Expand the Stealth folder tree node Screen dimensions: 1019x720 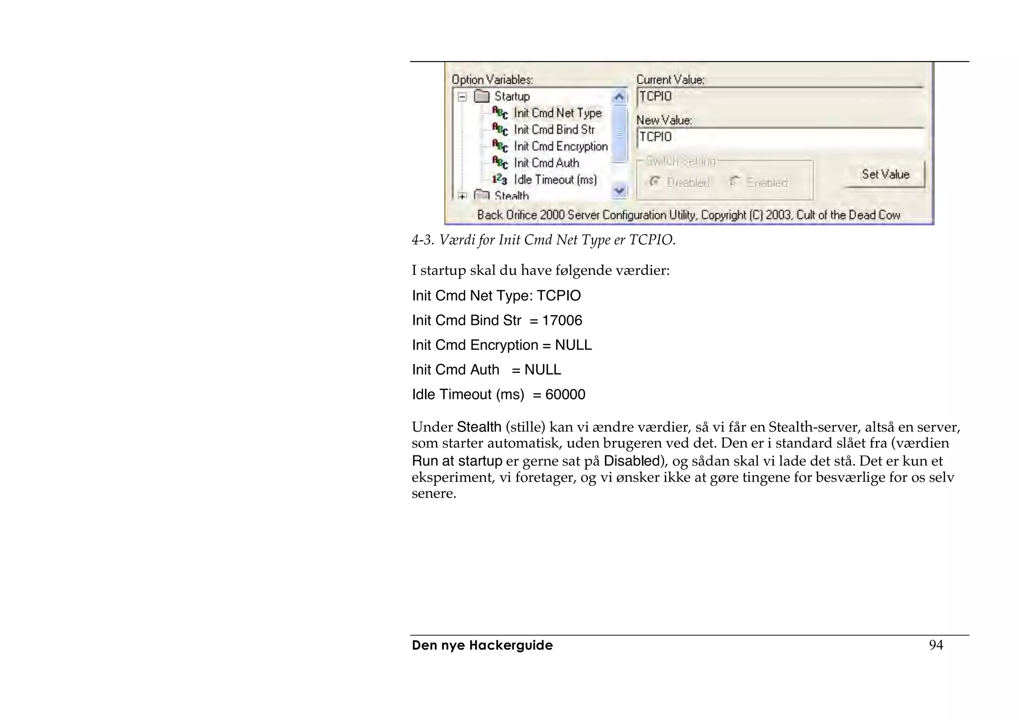click(x=462, y=196)
